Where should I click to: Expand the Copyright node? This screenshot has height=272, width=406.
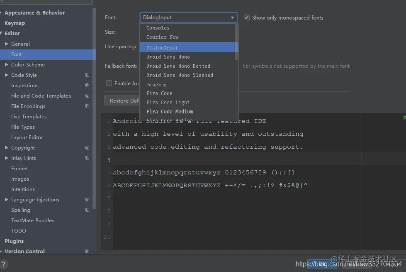7,147
